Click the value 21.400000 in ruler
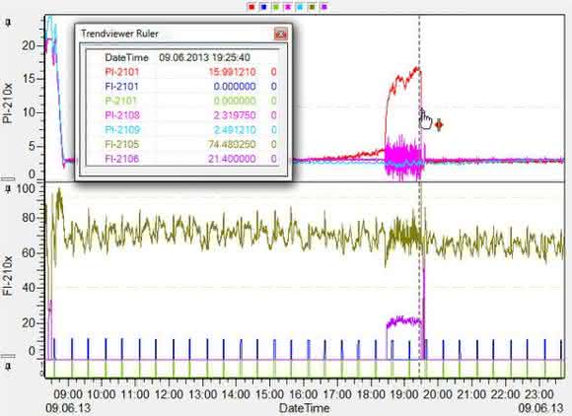The height and width of the screenshot is (416, 572). tap(232, 159)
